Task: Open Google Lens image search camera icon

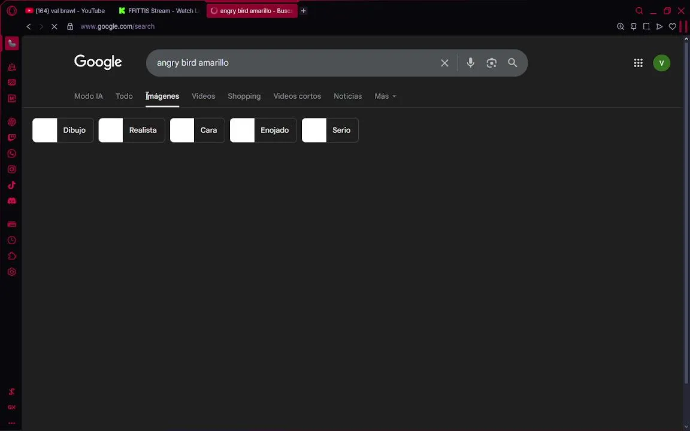Action: point(492,63)
